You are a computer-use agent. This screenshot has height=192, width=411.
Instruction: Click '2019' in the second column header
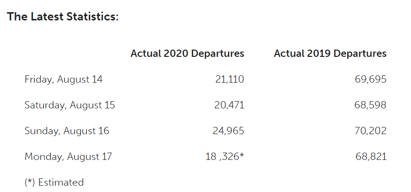[319, 53]
